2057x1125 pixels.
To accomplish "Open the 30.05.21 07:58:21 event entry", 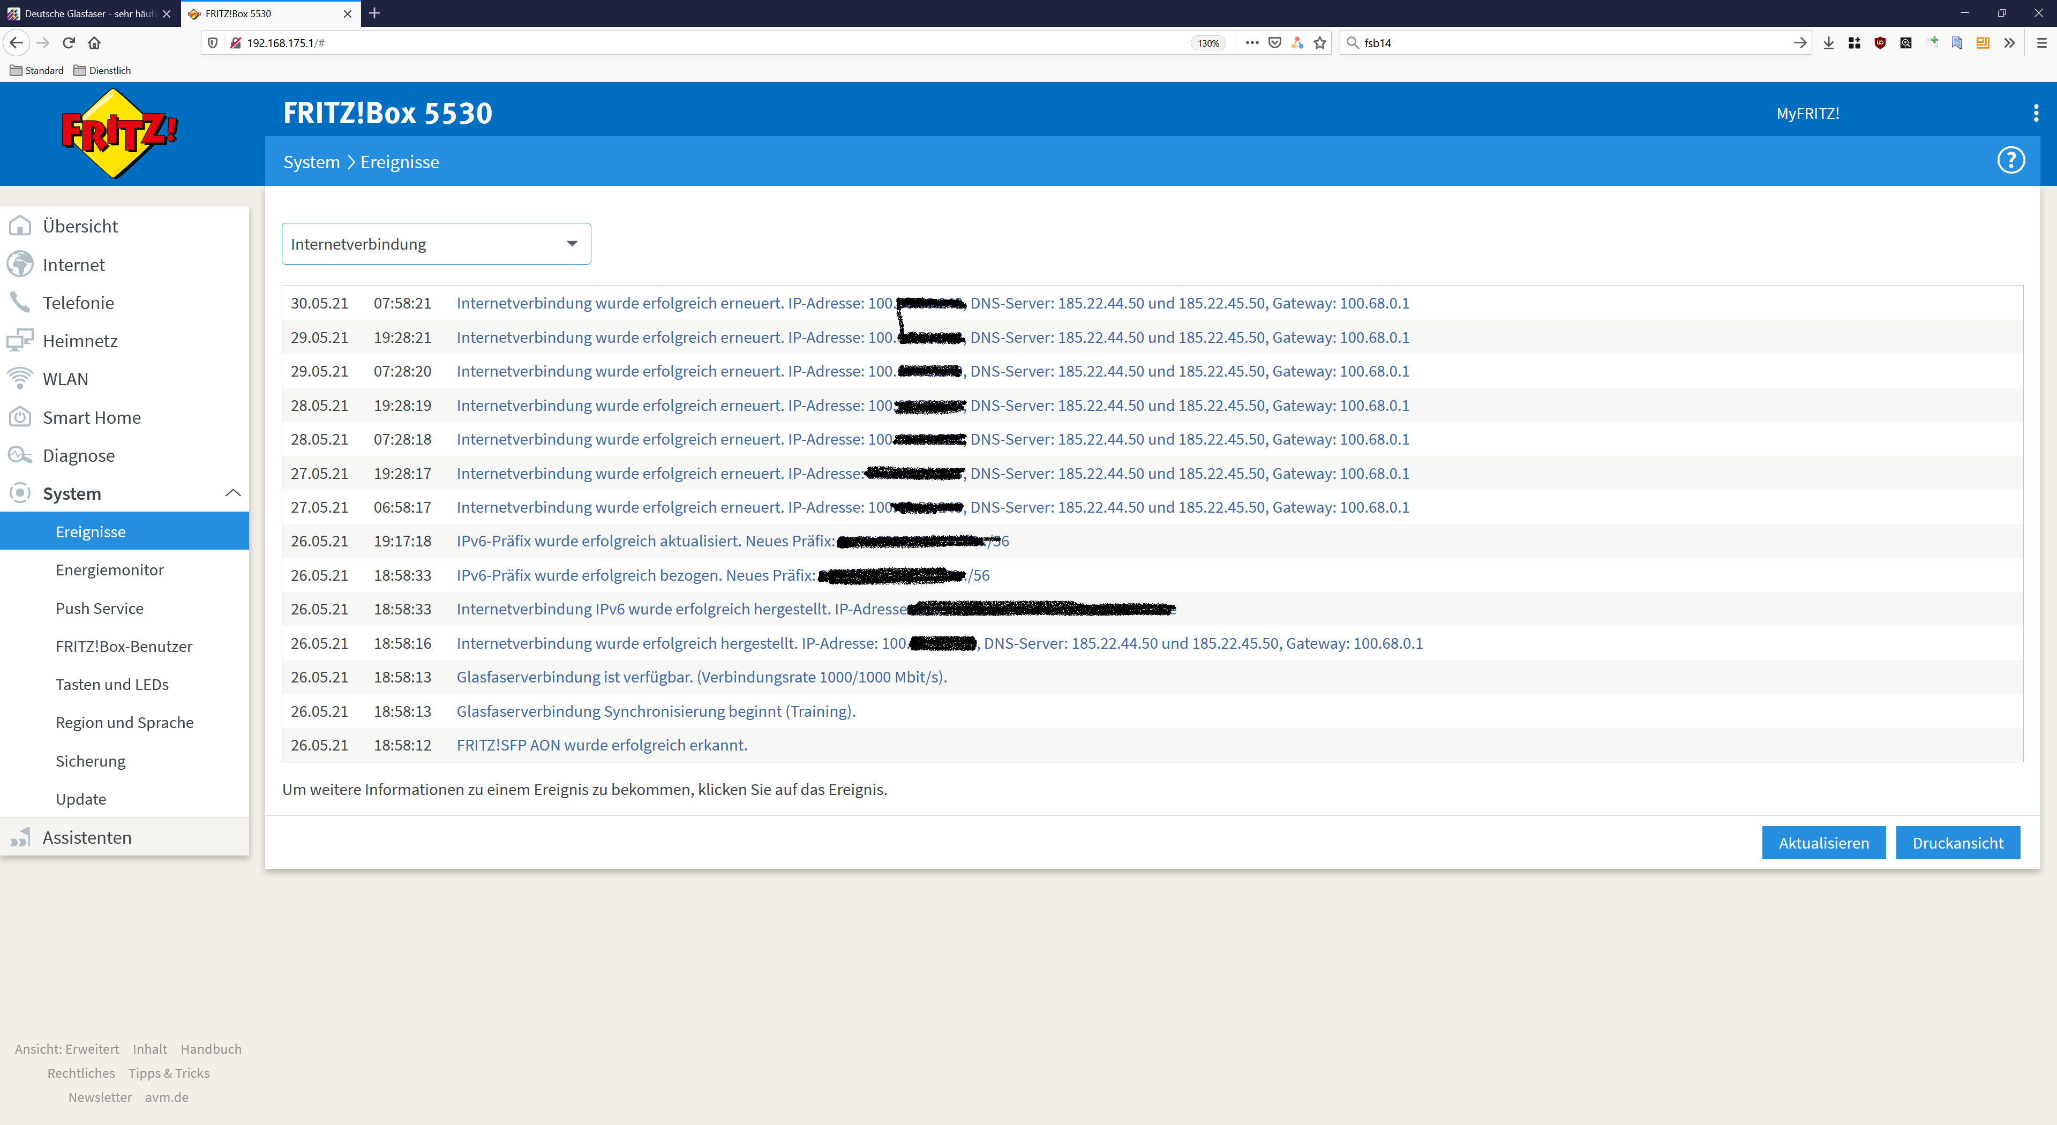I will click(1152, 303).
